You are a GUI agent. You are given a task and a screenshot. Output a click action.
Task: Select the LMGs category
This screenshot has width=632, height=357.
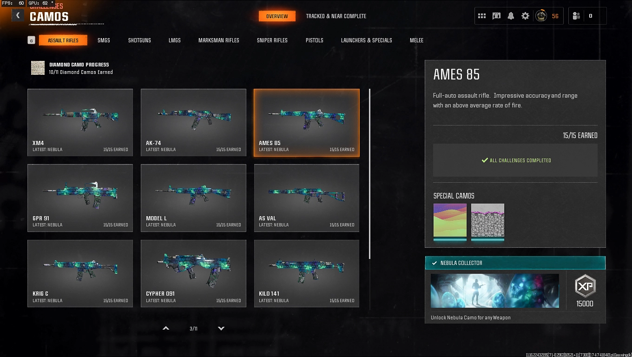(175, 40)
